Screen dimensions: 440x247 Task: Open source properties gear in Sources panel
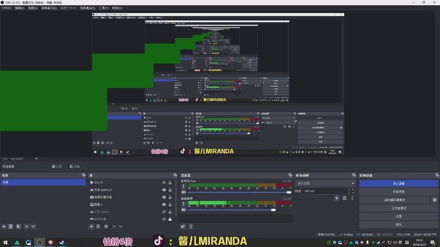106,226
